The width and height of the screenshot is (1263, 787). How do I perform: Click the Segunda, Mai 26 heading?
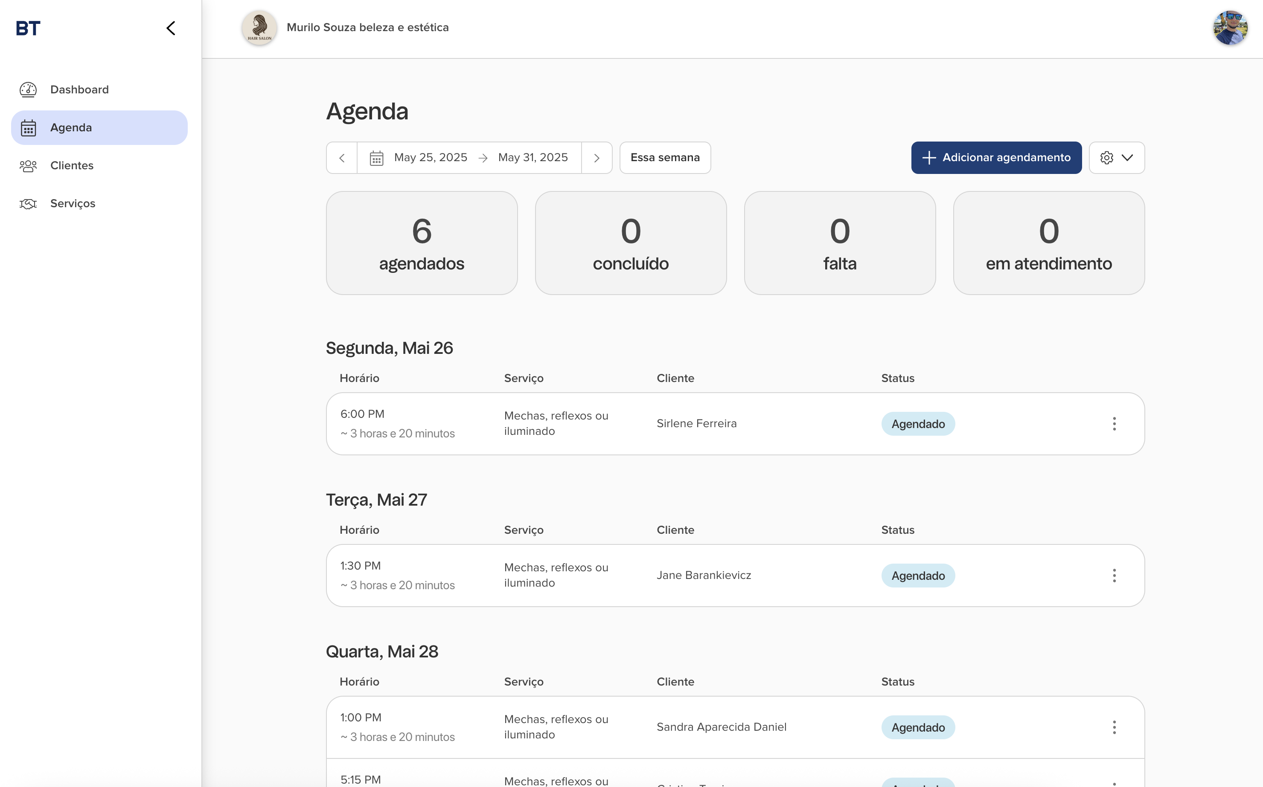(x=389, y=348)
